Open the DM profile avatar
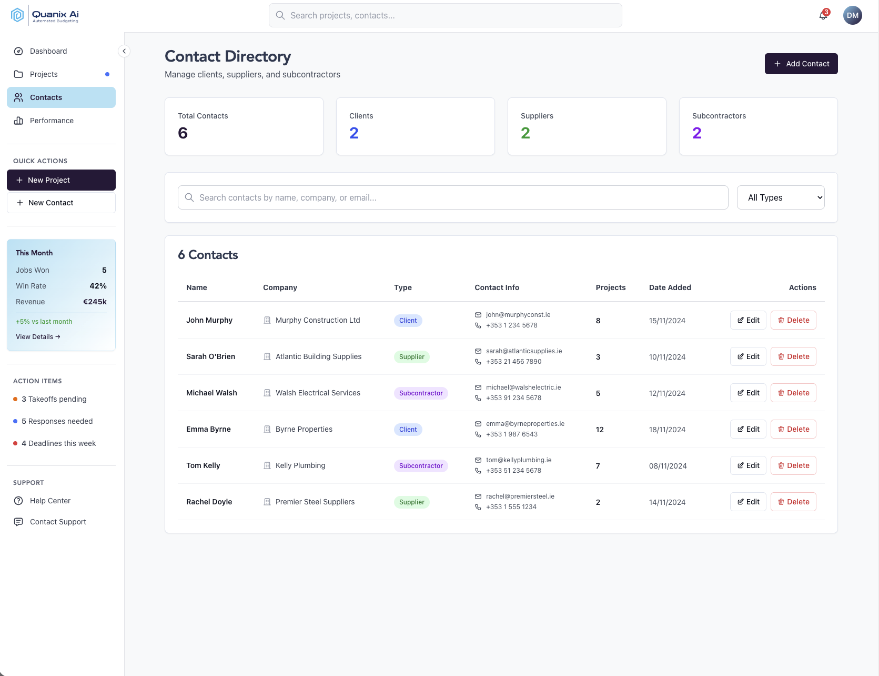This screenshot has width=879, height=676. 852,15
